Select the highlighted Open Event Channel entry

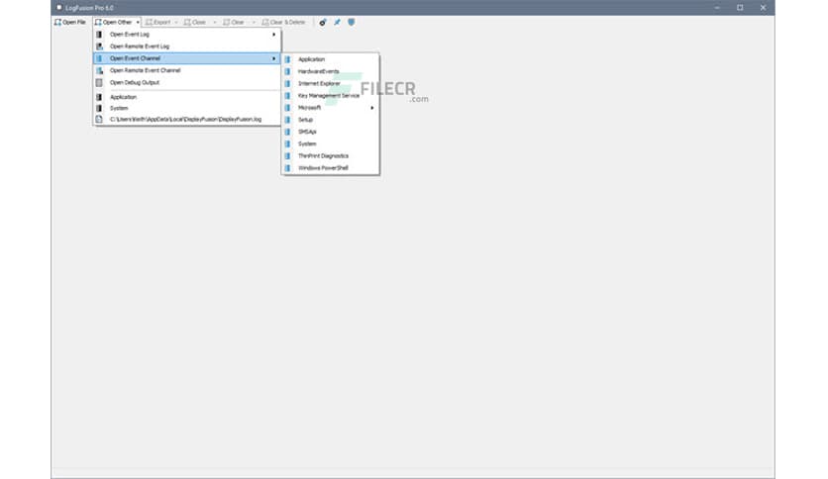click(187, 58)
